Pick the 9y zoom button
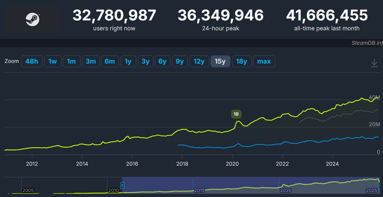This screenshot has width=383, height=197. tap(180, 61)
